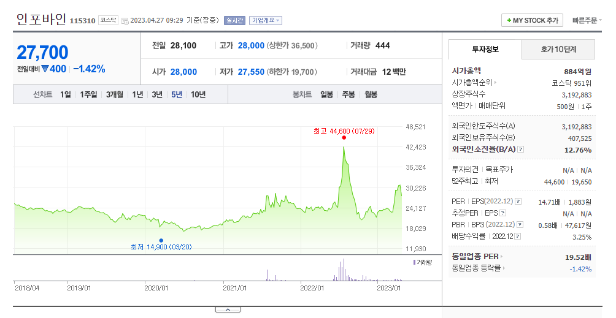This screenshot has width=616, height=318.
Task: Open the 기업개요 dropdown
Action: [266, 20]
